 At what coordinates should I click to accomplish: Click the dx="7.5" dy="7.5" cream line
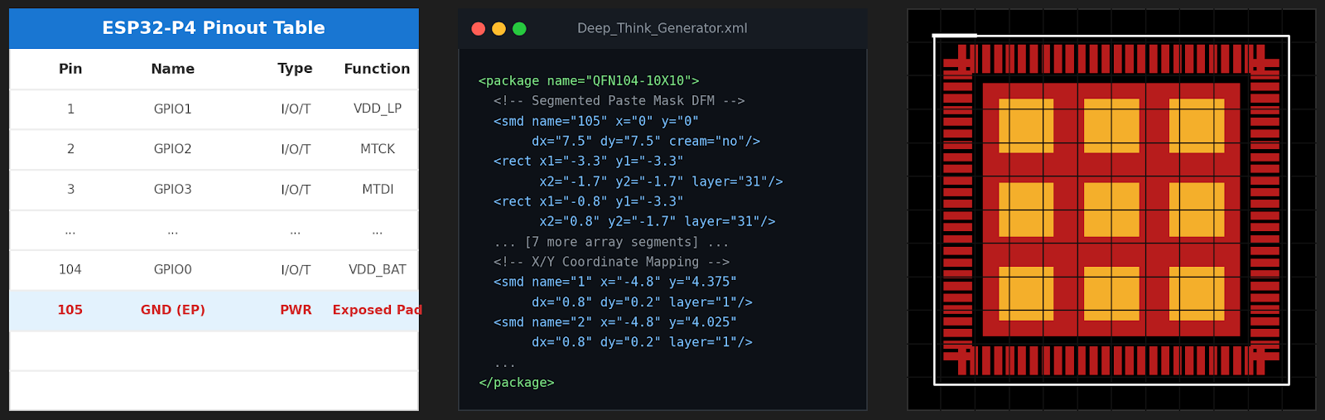pyautogui.click(x=646, y=142)
